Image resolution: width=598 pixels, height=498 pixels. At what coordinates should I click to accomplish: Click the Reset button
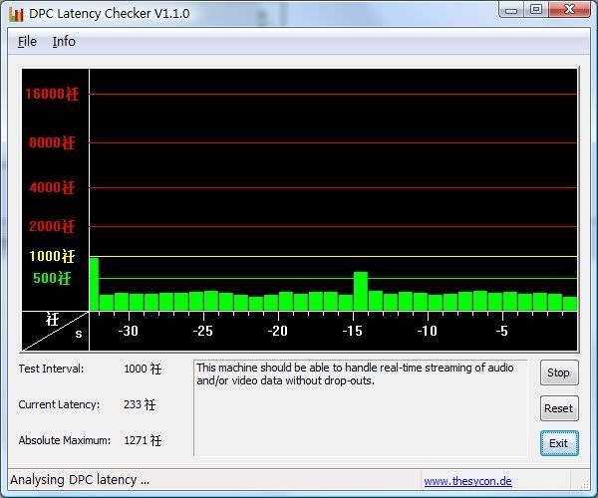559,408
